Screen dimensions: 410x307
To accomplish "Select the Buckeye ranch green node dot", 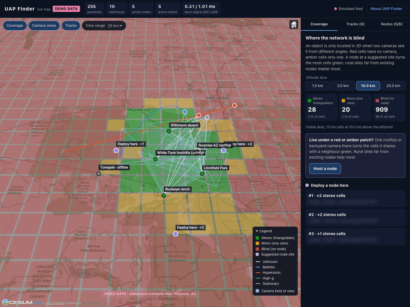I will pos(164,196).
